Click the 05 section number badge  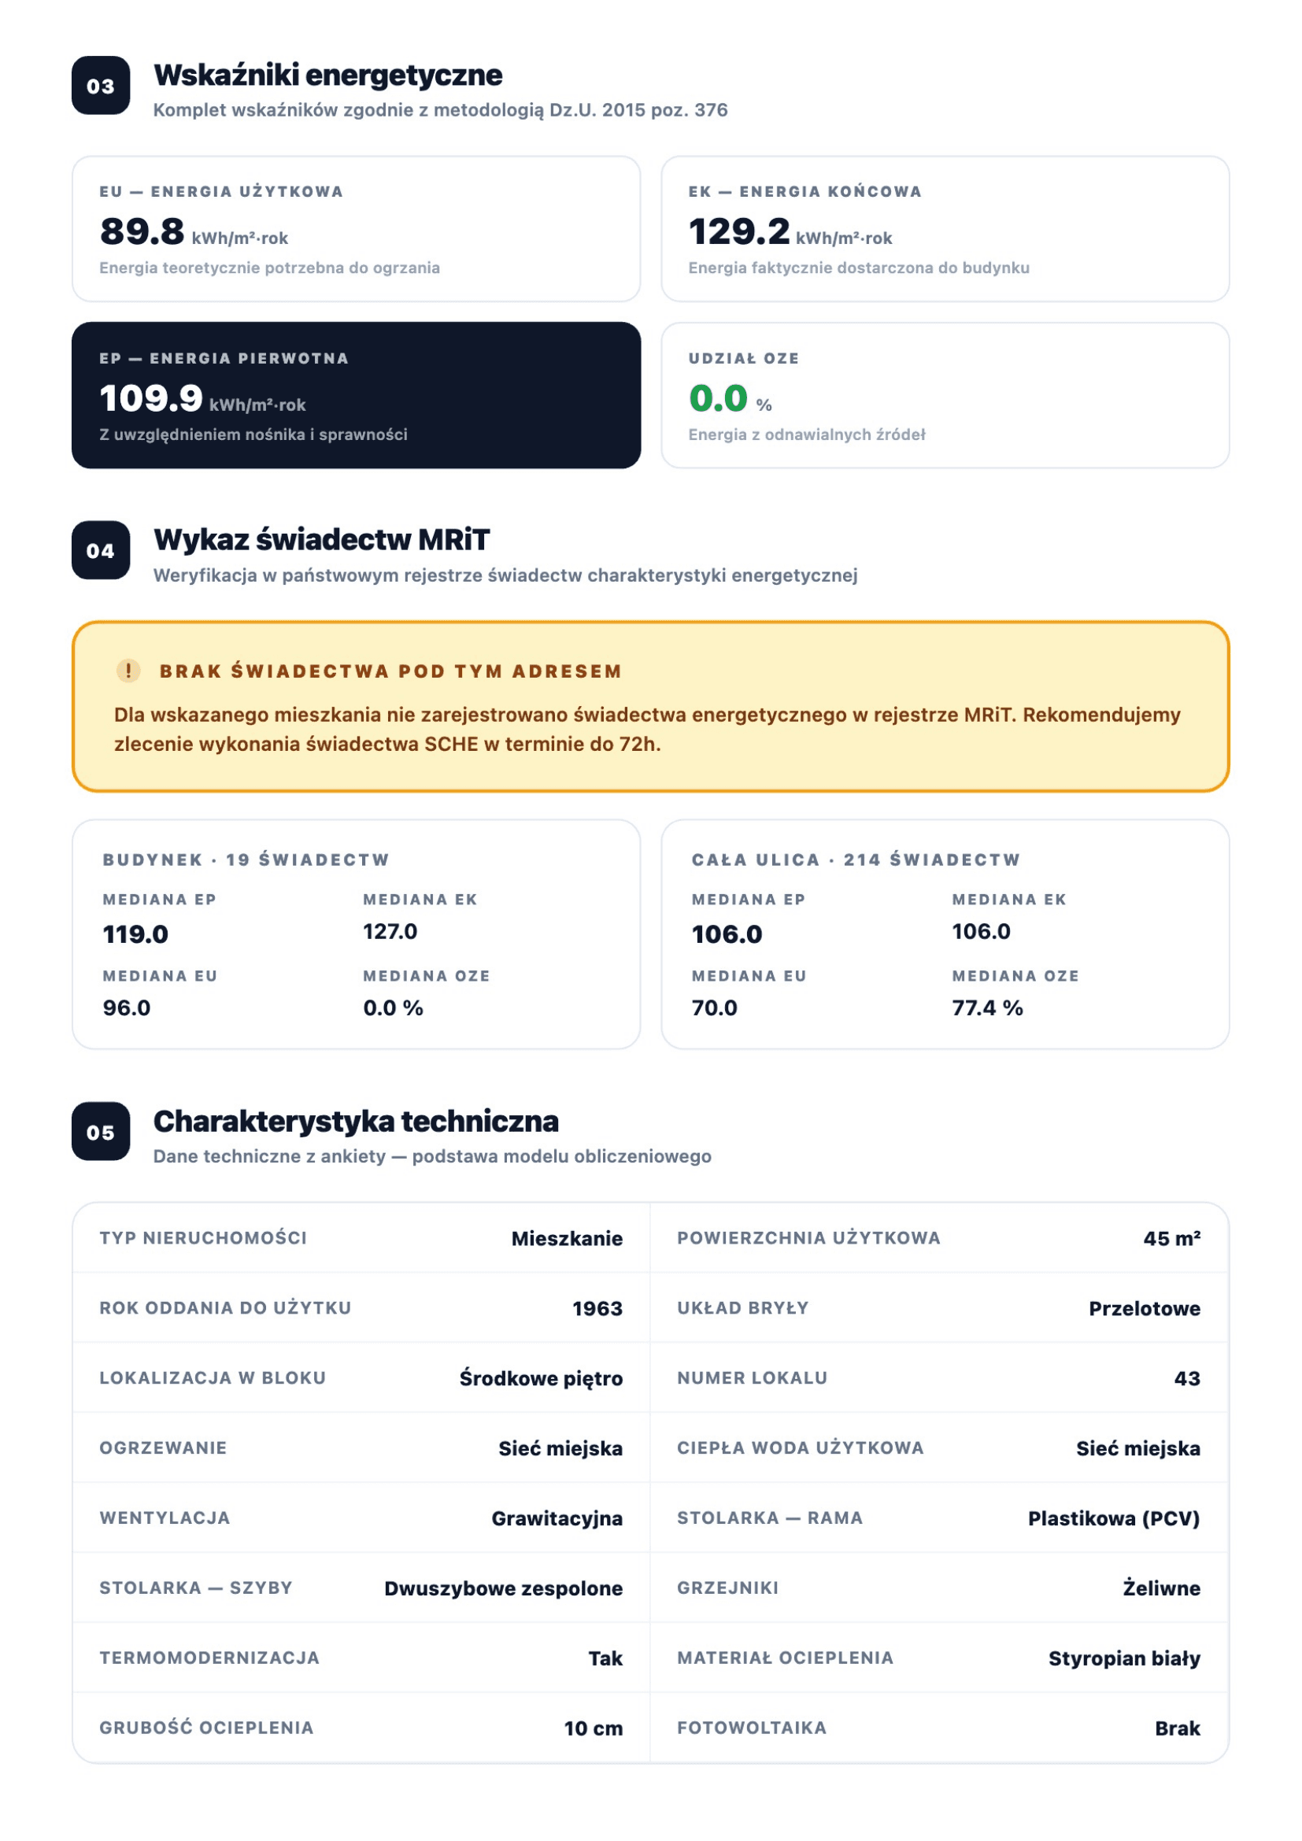pyautogui.click(x=100, y=1132)
